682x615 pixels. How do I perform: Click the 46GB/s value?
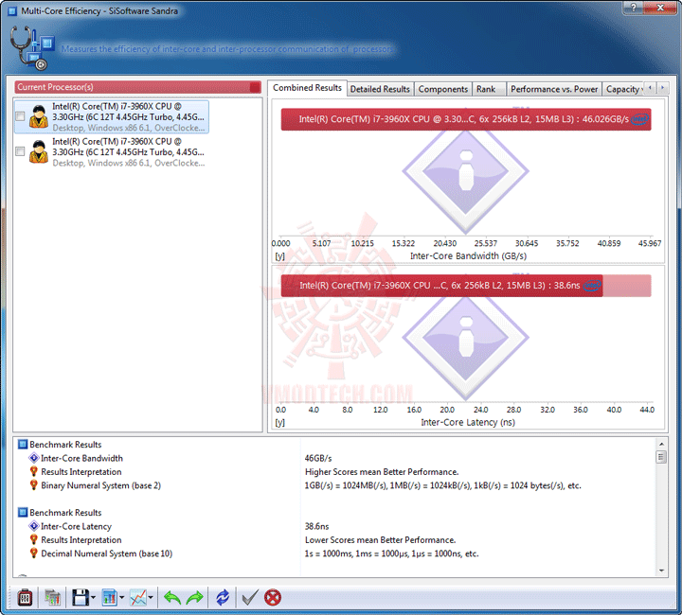click(x=318, y=458)
